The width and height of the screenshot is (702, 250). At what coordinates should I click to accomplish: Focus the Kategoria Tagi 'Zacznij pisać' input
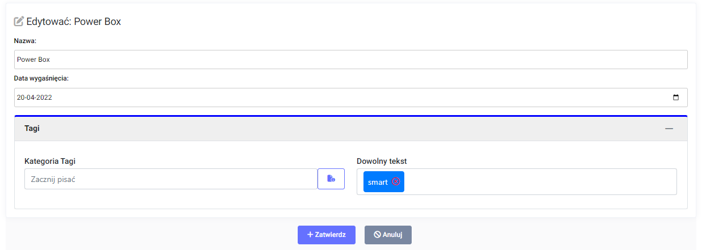(171, 179)
